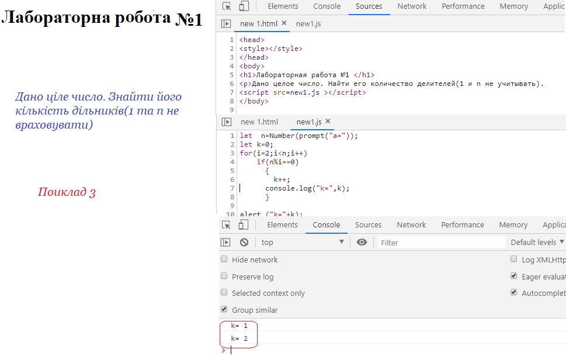Viewport: 566px width, 356px height.
Task: Enable the Hide network checkbox
Action: click(224, 259)
